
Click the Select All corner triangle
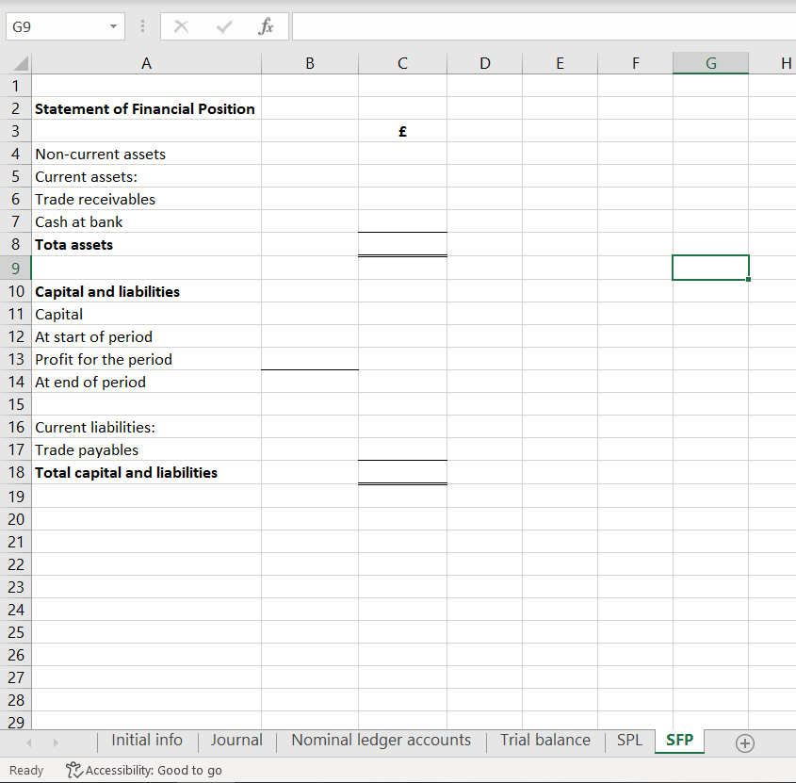pyautogui.click(x=21, y=63)
